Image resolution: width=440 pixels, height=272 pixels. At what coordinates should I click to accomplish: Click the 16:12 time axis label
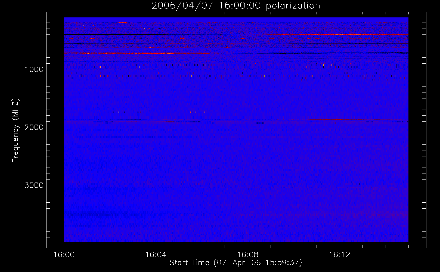339,255
